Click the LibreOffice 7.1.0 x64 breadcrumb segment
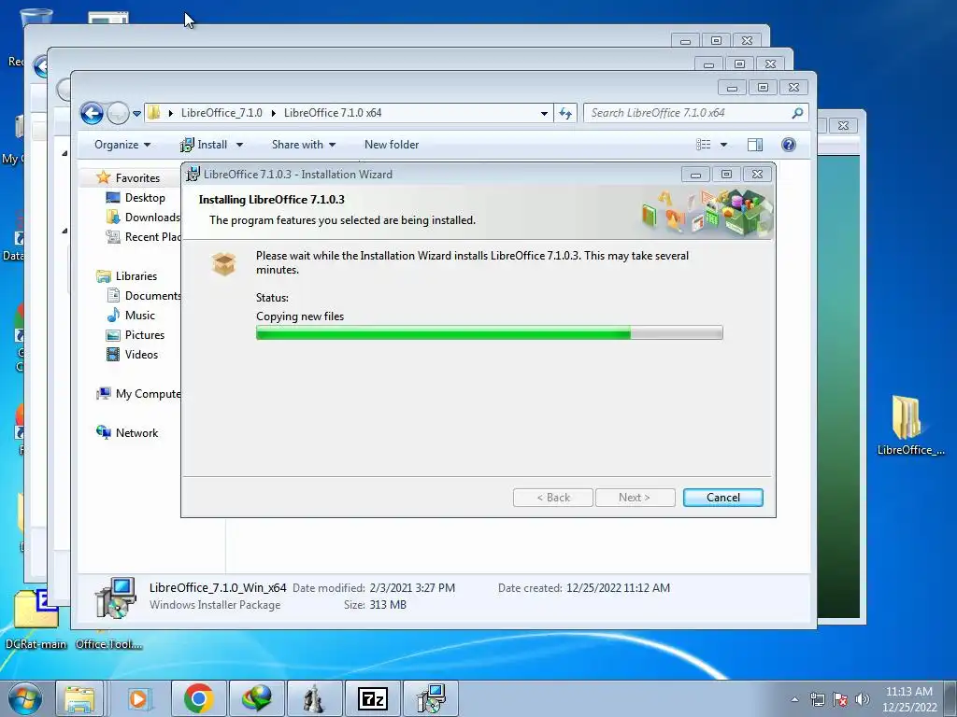The height and width of the screenshot is (717, 957). [333, 113]
